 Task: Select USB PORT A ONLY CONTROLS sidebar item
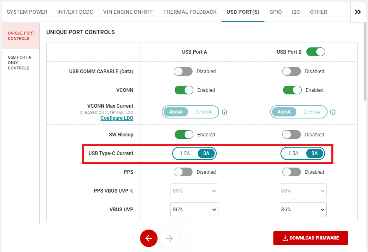[20, 62]
